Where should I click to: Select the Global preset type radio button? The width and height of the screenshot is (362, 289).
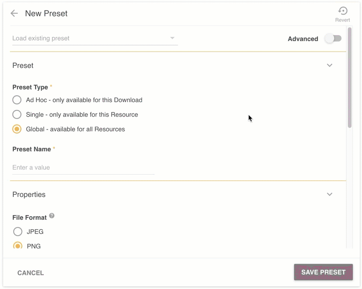pyautogui.click(x=17, y=129)
